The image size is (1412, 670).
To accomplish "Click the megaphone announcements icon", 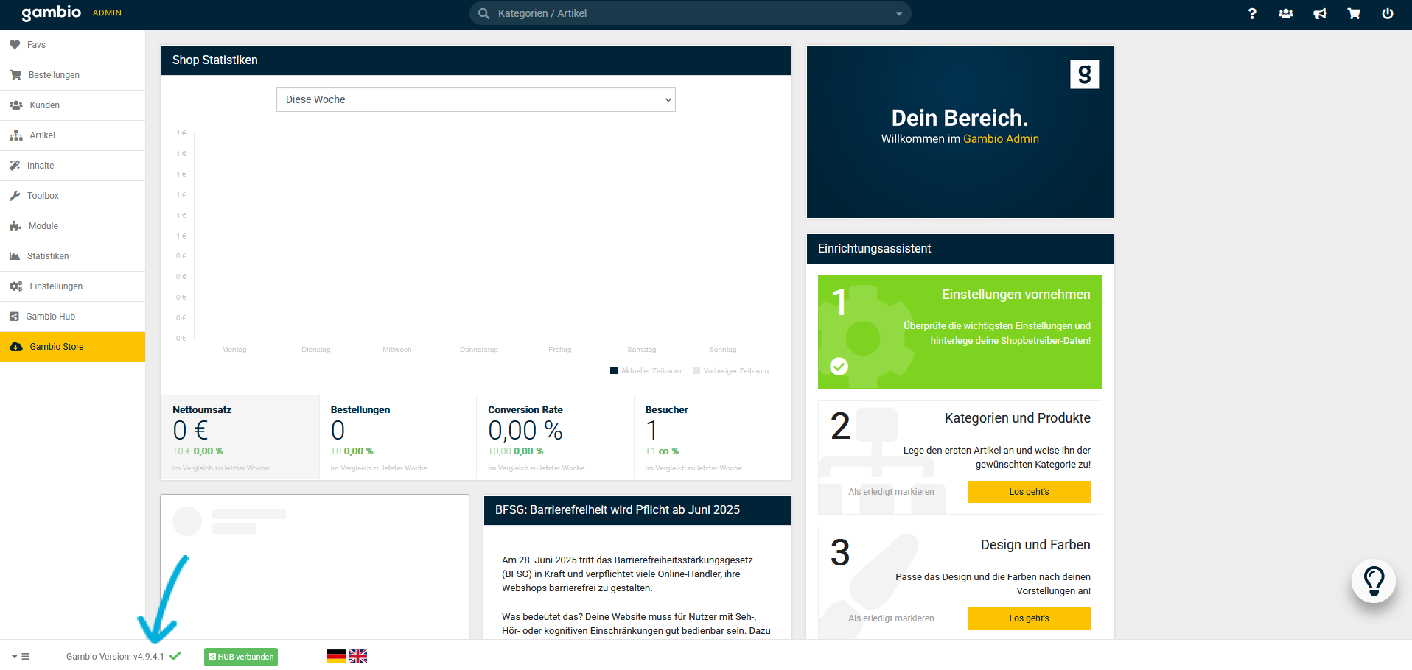I will 1319,14.
